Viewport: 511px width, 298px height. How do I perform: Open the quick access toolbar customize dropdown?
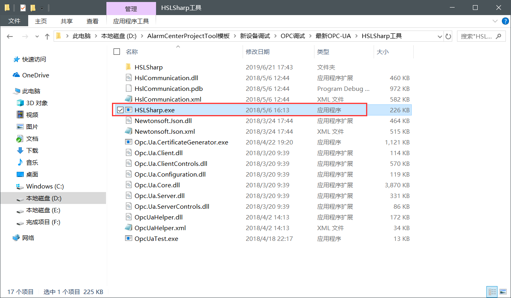pyautogui.click(x=42, y=8)
